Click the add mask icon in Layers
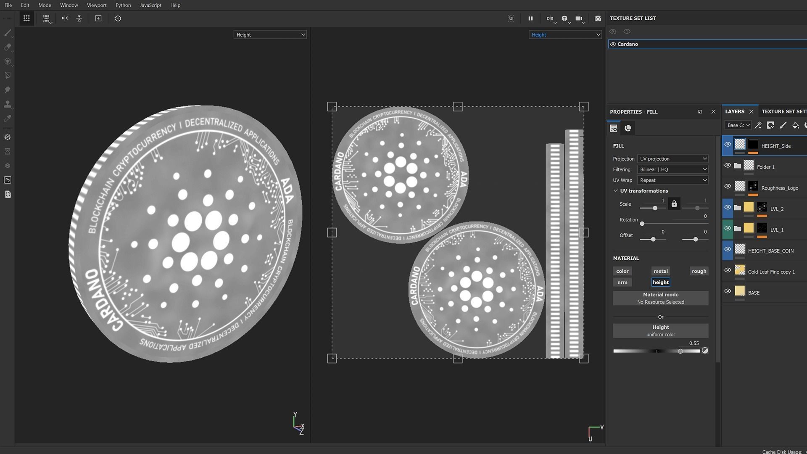The image size is (807, 454). (x=770, y=125)
